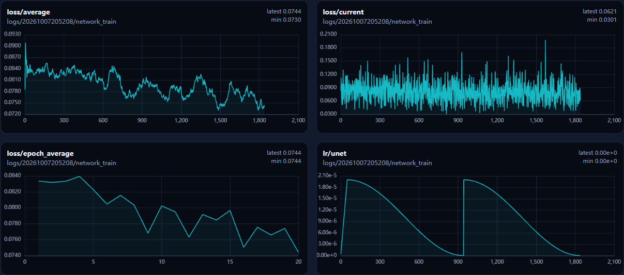Click 'latest 0.0744' in the loss/average panel
This screenshot has width=624, height=275.
(x=284, y=11)
